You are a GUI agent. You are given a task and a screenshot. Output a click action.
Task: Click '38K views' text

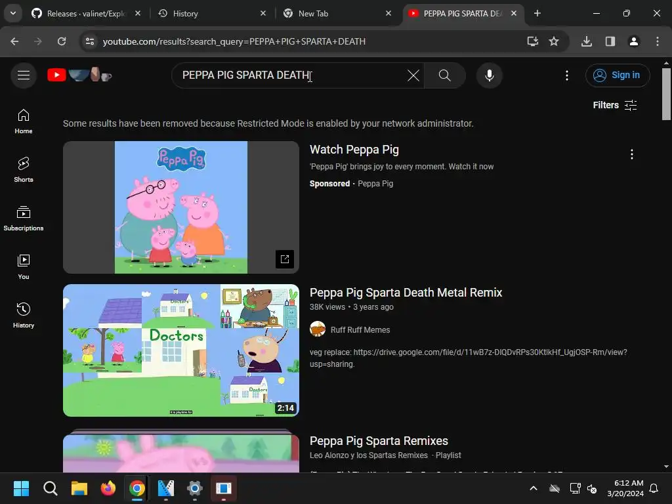(327, 307)
